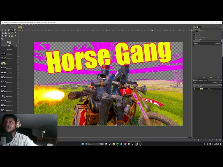The image size is (223, 167).
Task: Lock layer position and size
Action: (x=199, y=87)
